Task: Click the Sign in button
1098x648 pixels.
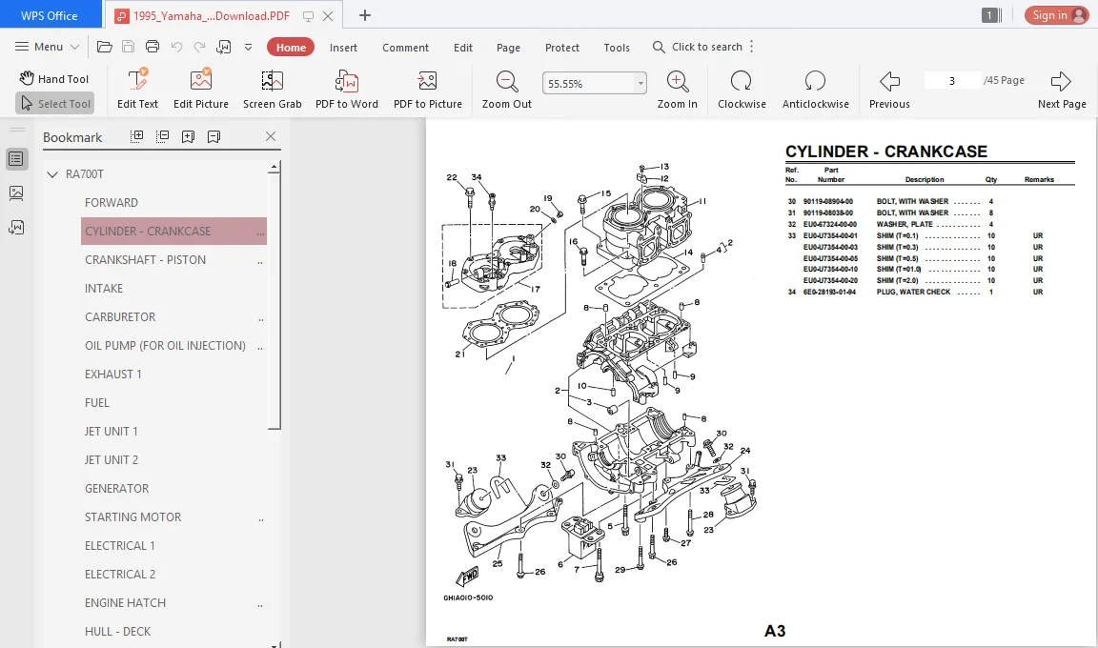Action: tap(1057, 14)
